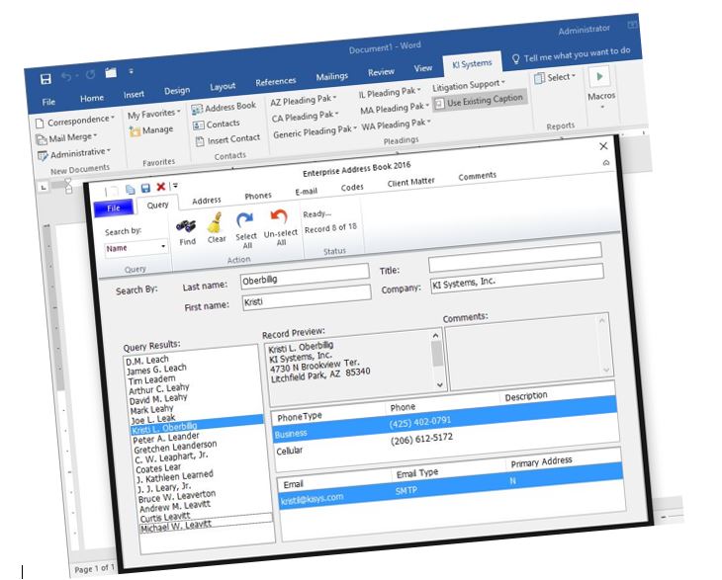722x580 pixels.
Task: Collapse the address book ribbon with the caret icon
Action: point(606,163)
